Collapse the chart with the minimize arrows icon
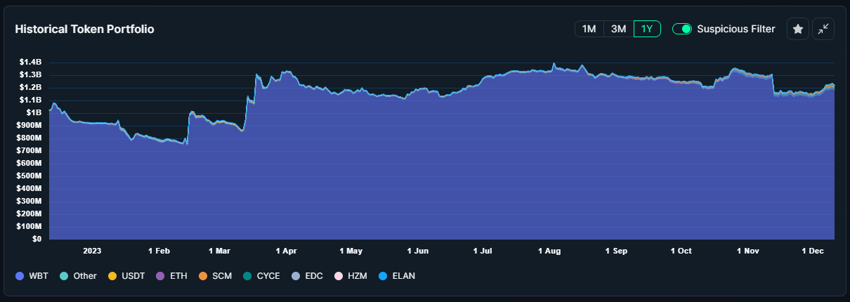 [823, 29]
